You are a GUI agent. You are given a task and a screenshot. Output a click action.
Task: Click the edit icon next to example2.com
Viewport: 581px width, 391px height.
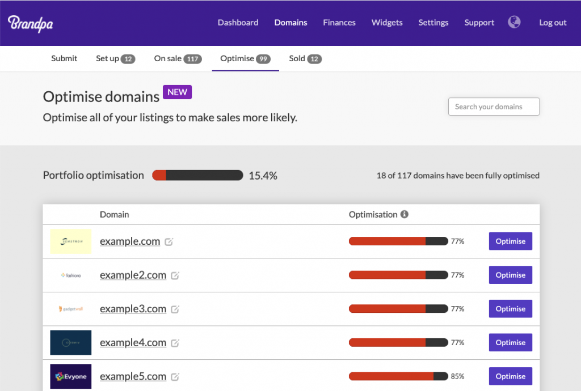[x=175, y=275]
